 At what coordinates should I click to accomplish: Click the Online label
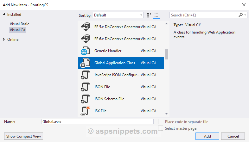pyautogui.click(x=13, y=40)
